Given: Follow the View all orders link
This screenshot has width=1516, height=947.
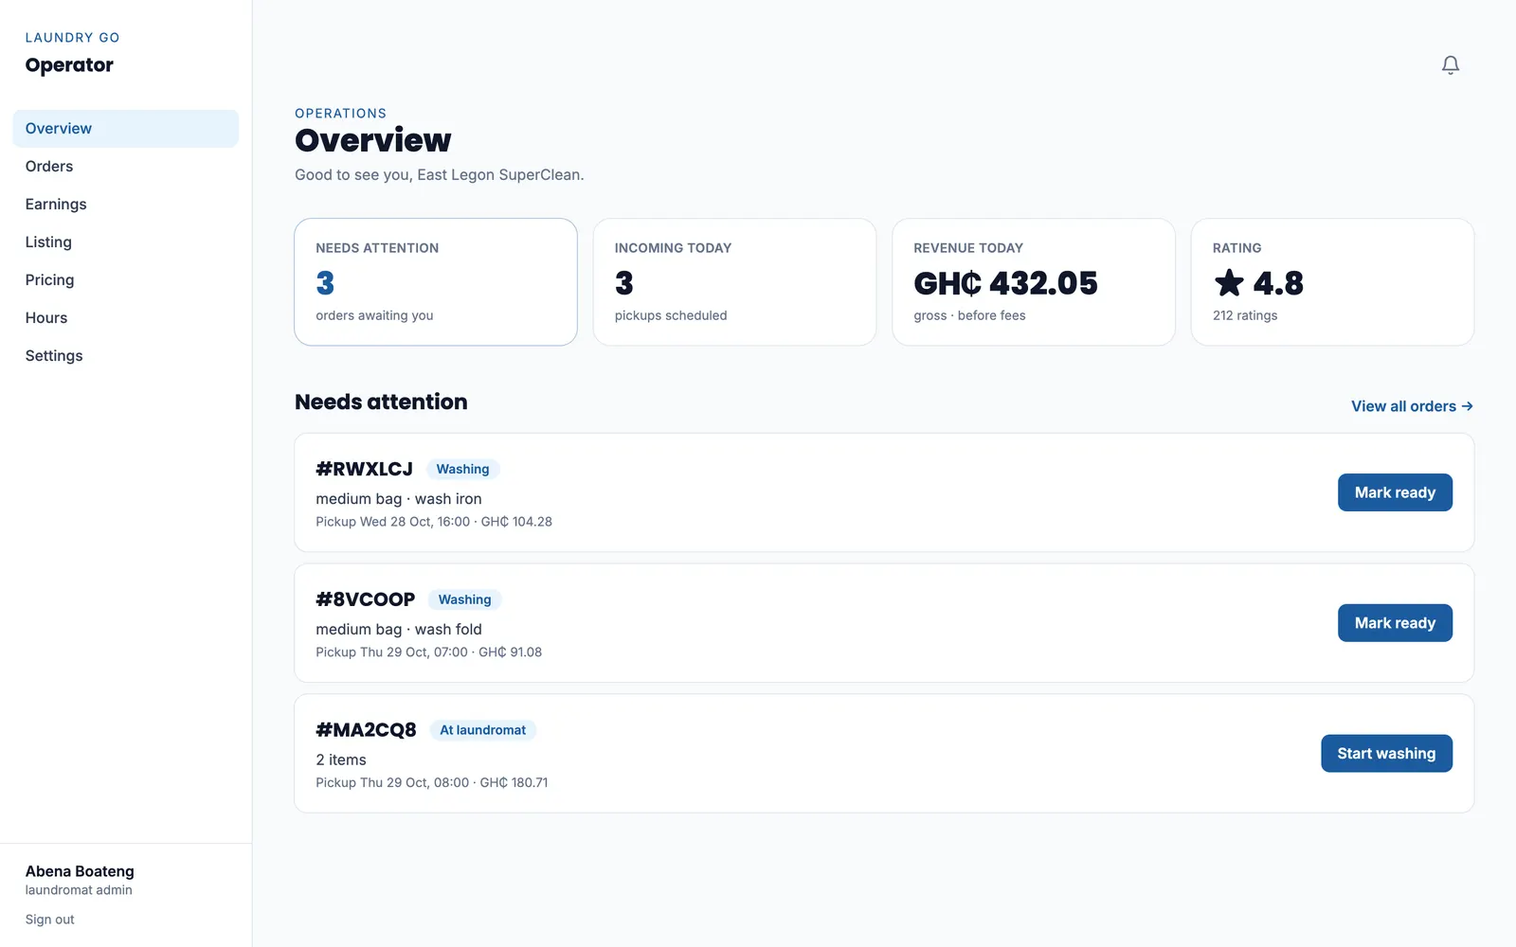Looking at the screenshot, I should (x=1412, y=406).
